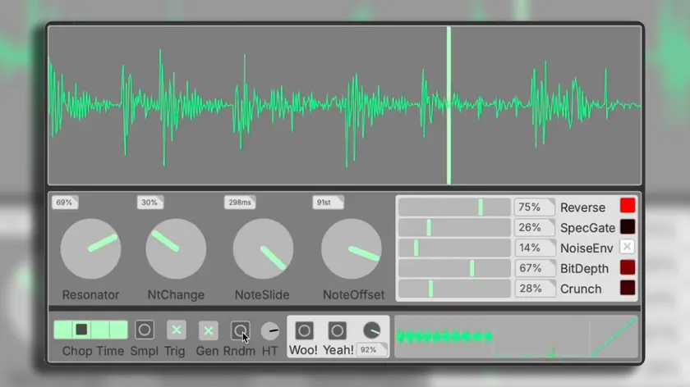
Task: Click the NoiseEnv probability slider
Action: 454,248
